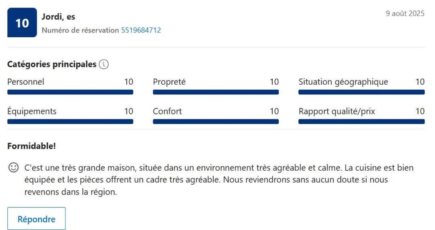Viewport: 435px width, 230px height.
Task: Click the Rapport qualité/prix label
Action: pos(337,111)
